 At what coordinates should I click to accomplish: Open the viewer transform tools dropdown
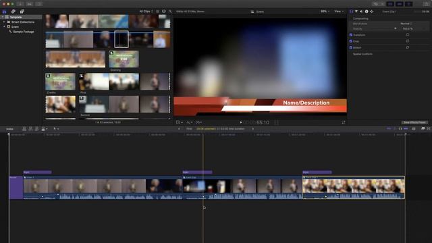tap(180, 122)
